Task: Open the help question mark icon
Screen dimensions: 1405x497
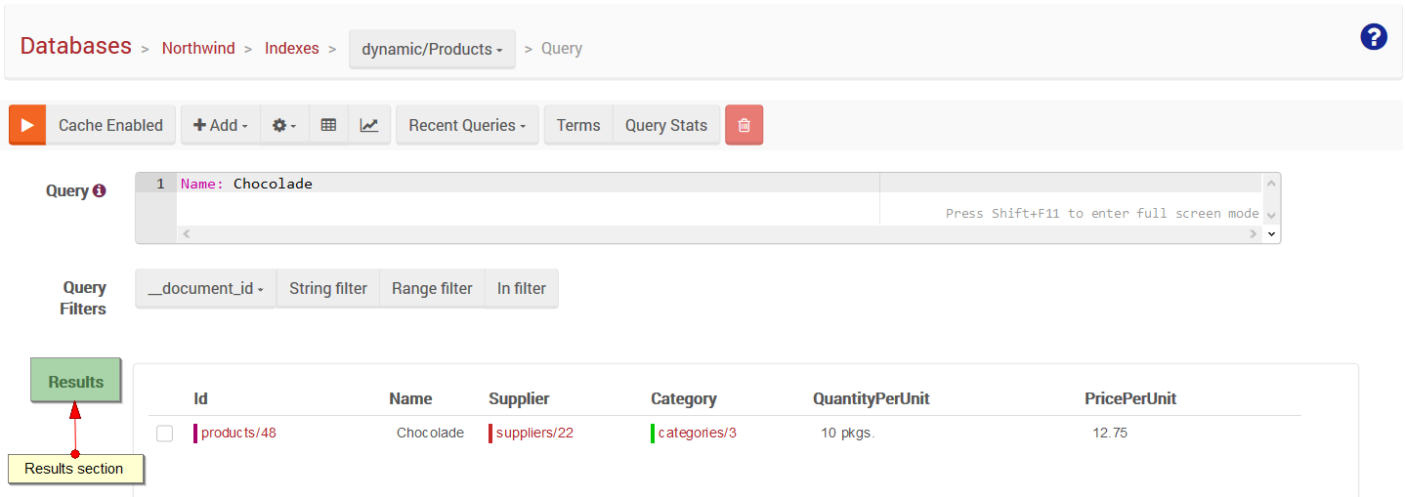Action: pos(1374,37)
